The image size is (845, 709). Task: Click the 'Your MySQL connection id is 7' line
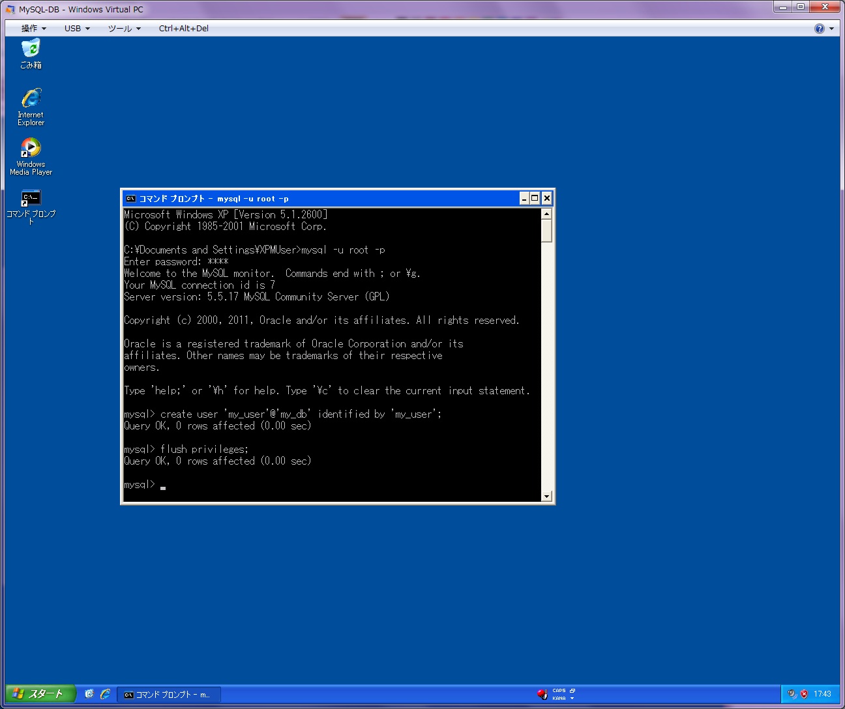(x=200, y=285)
